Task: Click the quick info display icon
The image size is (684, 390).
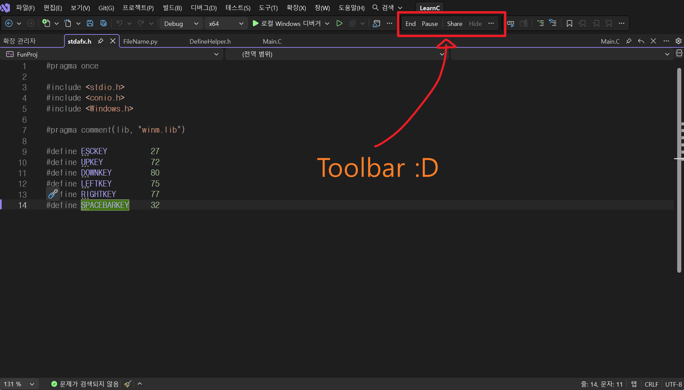Action: click(x=511, y=23)
